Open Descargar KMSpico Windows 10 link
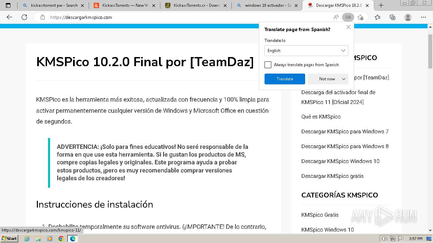The height and width of the screenshot is (243, 433). [340, 161]
